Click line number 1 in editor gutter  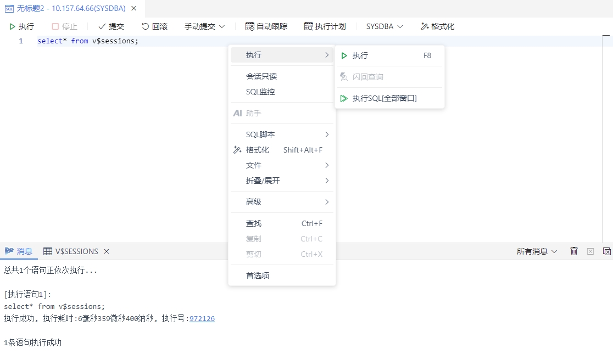(x=21, y=41)
